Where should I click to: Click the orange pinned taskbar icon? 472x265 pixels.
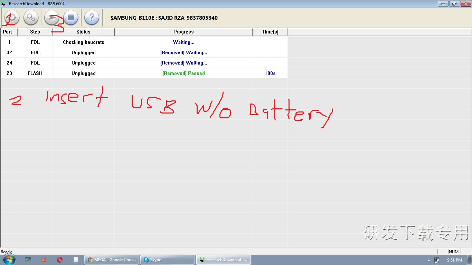pos(44,260)
